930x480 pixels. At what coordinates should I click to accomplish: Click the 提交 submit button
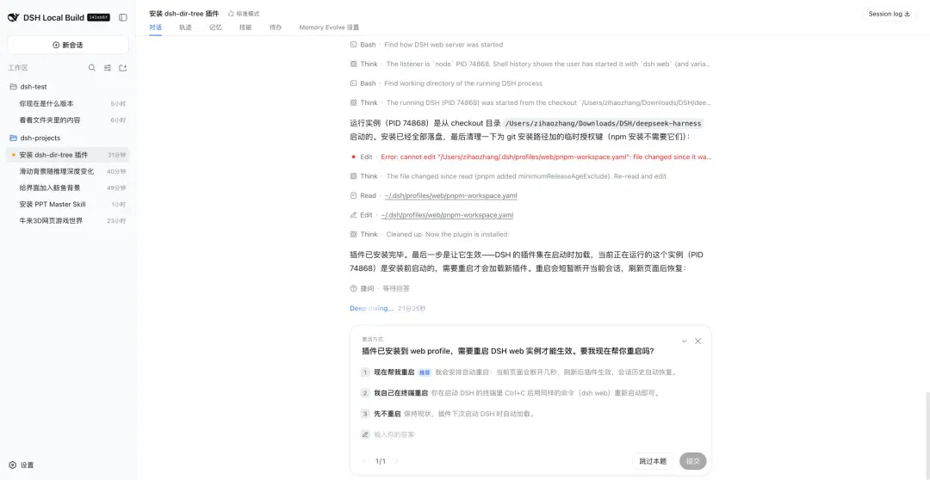point(692,461)
